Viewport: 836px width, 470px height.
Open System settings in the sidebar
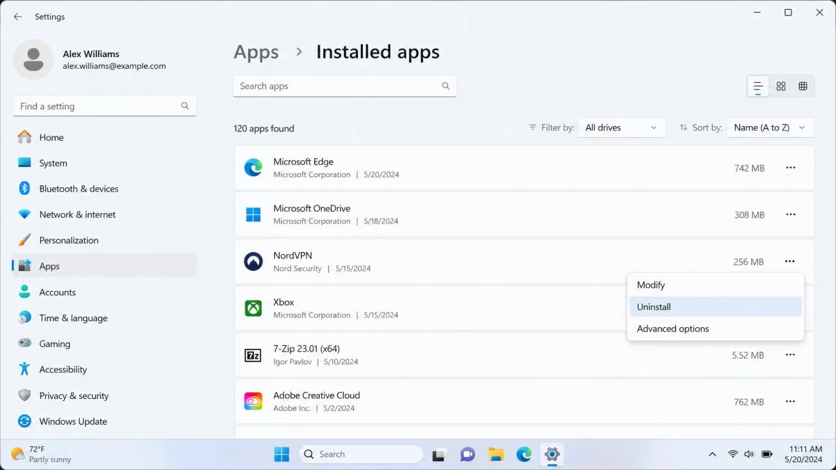pos(104,163)
